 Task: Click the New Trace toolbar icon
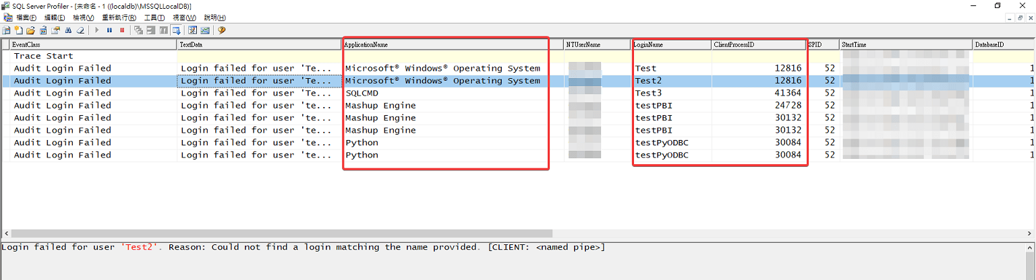tap(6, 30)
